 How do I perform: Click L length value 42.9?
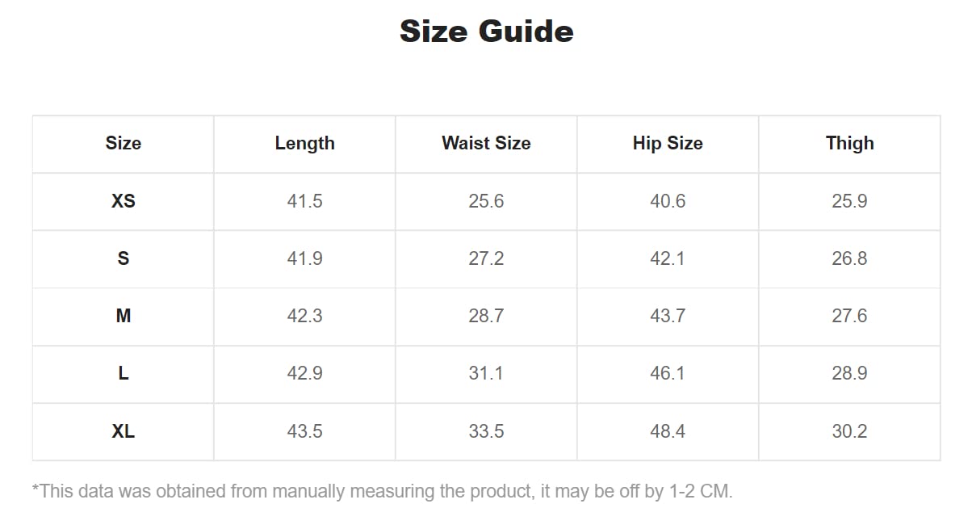tap(304, 373)
